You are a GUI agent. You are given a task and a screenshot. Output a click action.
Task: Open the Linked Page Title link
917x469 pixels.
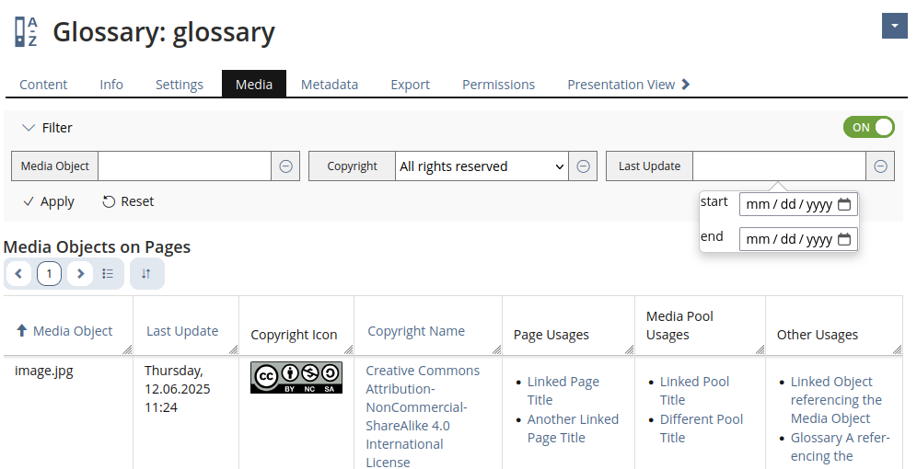(563, 391)
